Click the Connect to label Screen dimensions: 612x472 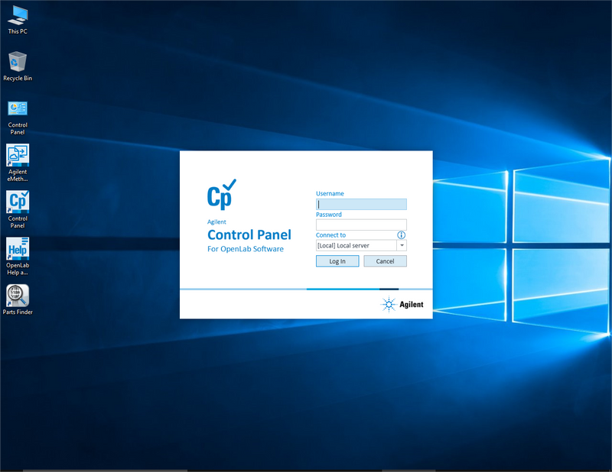330,235
